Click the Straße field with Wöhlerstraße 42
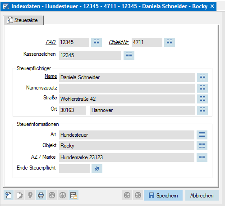This screenshot has height=206, width=225. click(127, 99)
